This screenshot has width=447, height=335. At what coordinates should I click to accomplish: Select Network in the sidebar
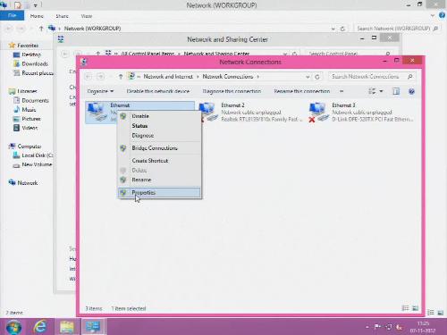(23, 183)
